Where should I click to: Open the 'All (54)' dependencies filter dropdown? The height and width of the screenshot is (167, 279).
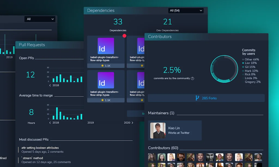[x=186, y=11]
